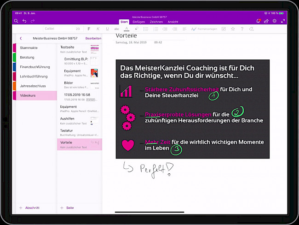Open the Calibri font name box

[x=58, y=29]
